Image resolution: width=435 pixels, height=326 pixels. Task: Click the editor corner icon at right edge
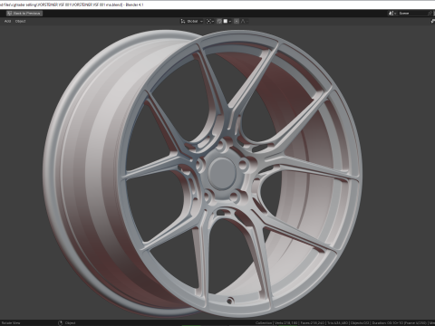(432, 21)
